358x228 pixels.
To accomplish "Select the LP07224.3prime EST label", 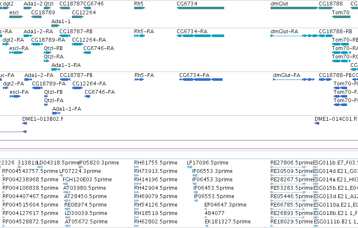I will tap(80, 171).
